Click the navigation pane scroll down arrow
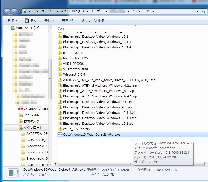The height and width of the screenshot is (182, 208). 50,164
